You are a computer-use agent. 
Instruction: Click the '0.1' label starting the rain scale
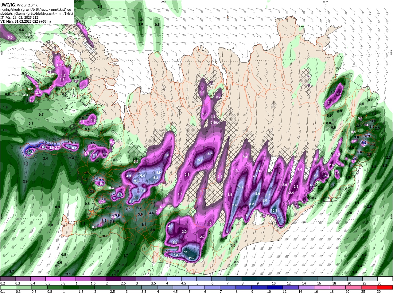[2, 292]
